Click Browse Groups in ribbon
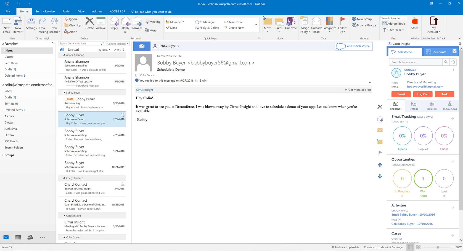The width and height of the screenshot is (463, 251). [x=364, y=25]
